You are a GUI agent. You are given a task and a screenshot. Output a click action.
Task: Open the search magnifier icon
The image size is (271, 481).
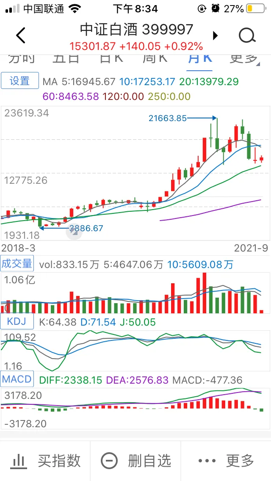[x=247, y=36]
